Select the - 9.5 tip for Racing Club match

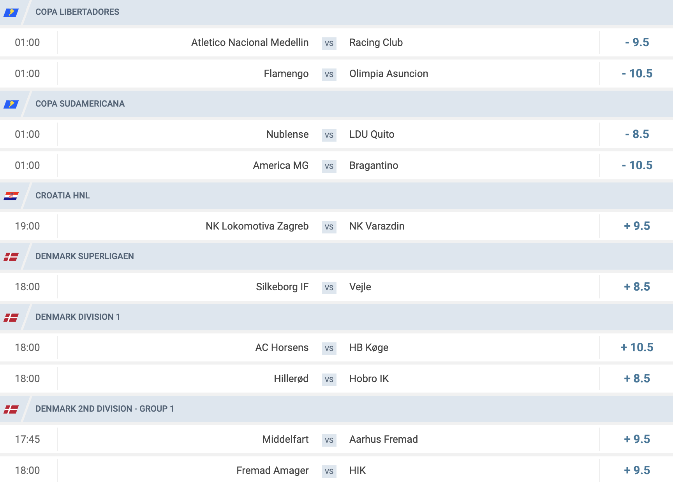(637, 42)
